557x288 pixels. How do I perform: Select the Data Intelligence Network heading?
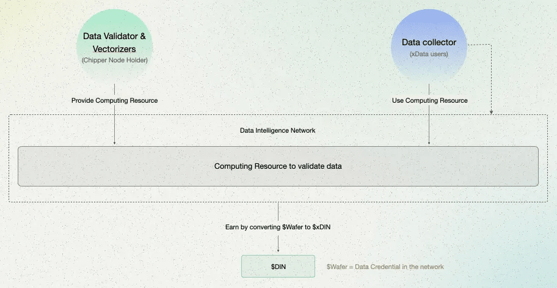coord(278,130)
